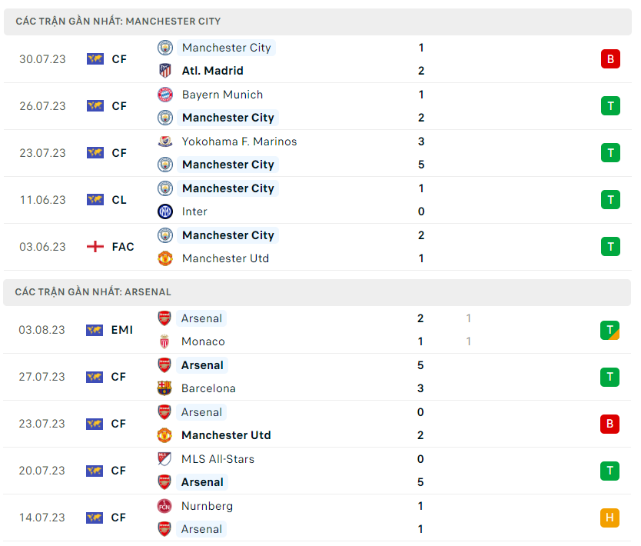Click the Nurnberg club crest icon
The width and height of the screenshot is (641, 546).
(164, 506)
